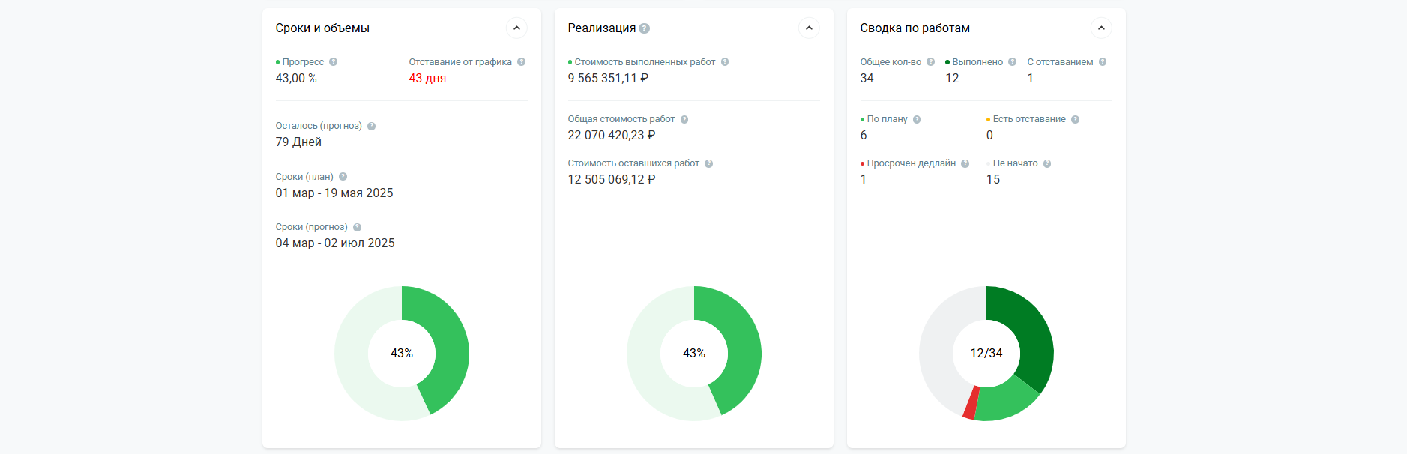The width and height of the screenshot is (1407, 454).
Task: Click the 12/34 donut center label
Action: [986, 354]
